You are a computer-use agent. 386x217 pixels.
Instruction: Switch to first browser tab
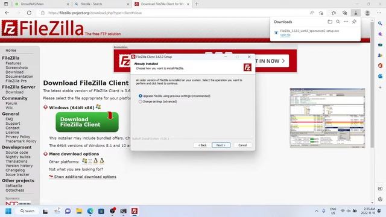(x=42, y=4)
